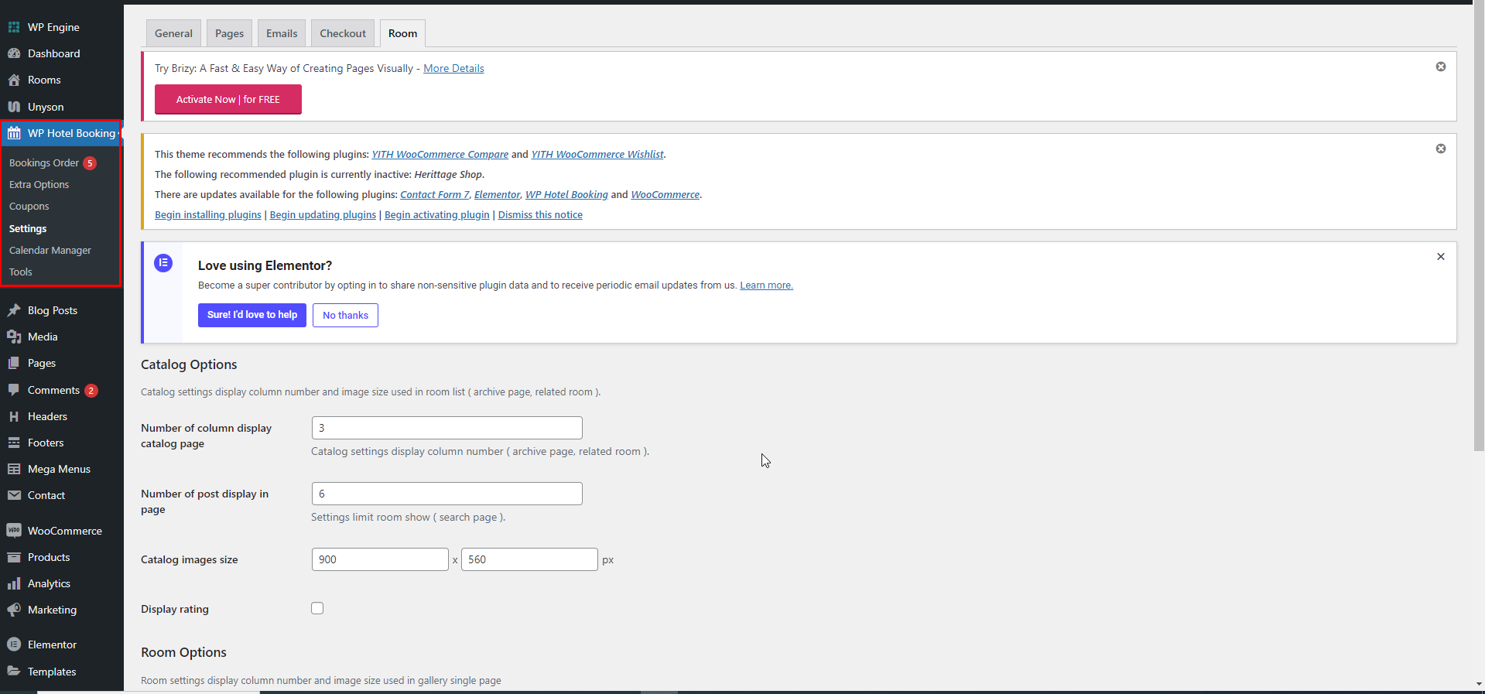Click the Mega Menus table icon
The width and height of the screenshot is (1485, 694).
[14, 469]
